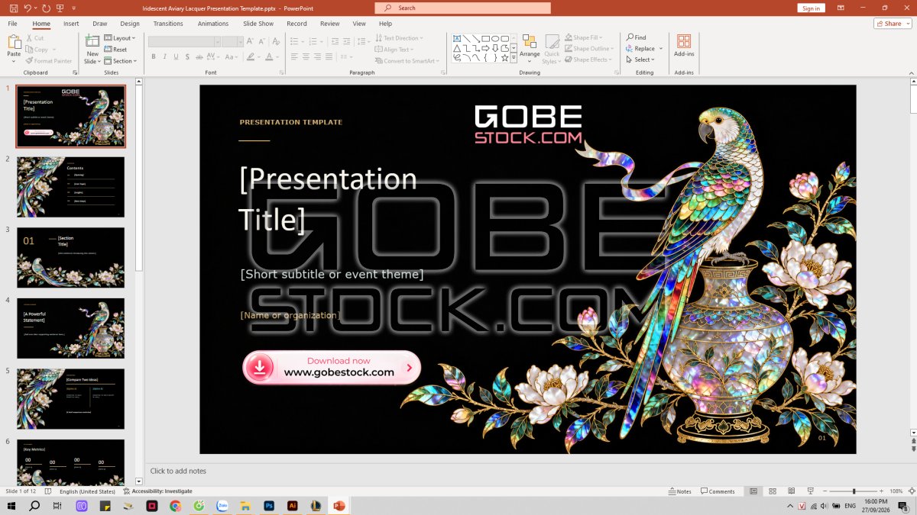Switch to the Insert tab

tap(71, 24)
